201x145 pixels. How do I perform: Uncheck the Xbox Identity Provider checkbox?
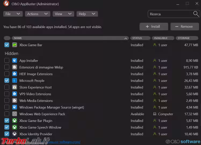7,134
